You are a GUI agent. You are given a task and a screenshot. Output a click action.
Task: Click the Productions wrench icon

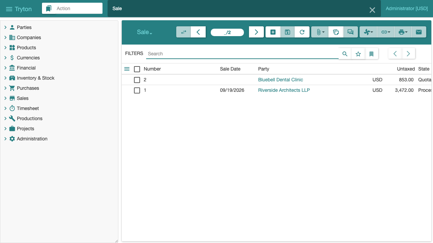click(x=12, y=118)
